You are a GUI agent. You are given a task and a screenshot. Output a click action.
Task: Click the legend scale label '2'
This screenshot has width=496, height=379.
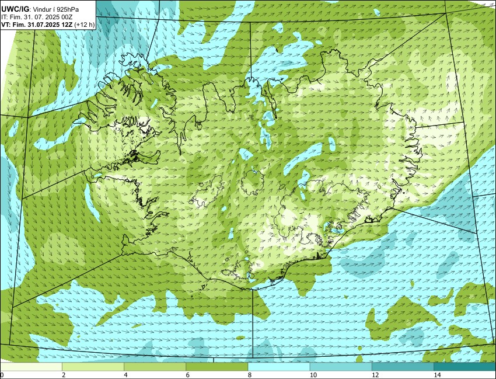[x=64, y=375]
